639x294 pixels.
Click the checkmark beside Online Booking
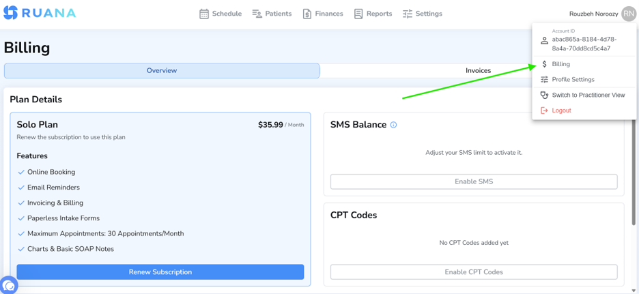(22, 173)
